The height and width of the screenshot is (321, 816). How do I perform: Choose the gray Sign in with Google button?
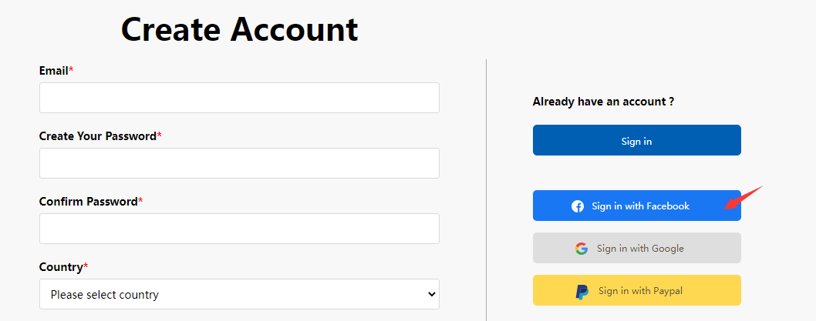coord(636,248)
